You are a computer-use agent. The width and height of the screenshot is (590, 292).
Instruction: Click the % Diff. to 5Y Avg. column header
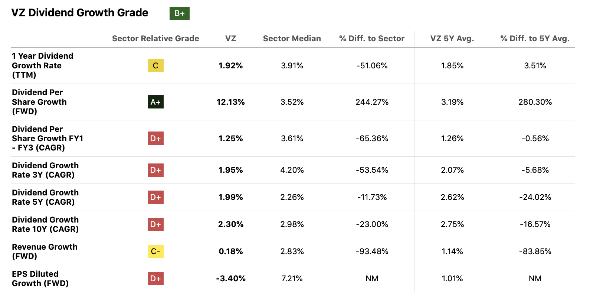(535, 39)
